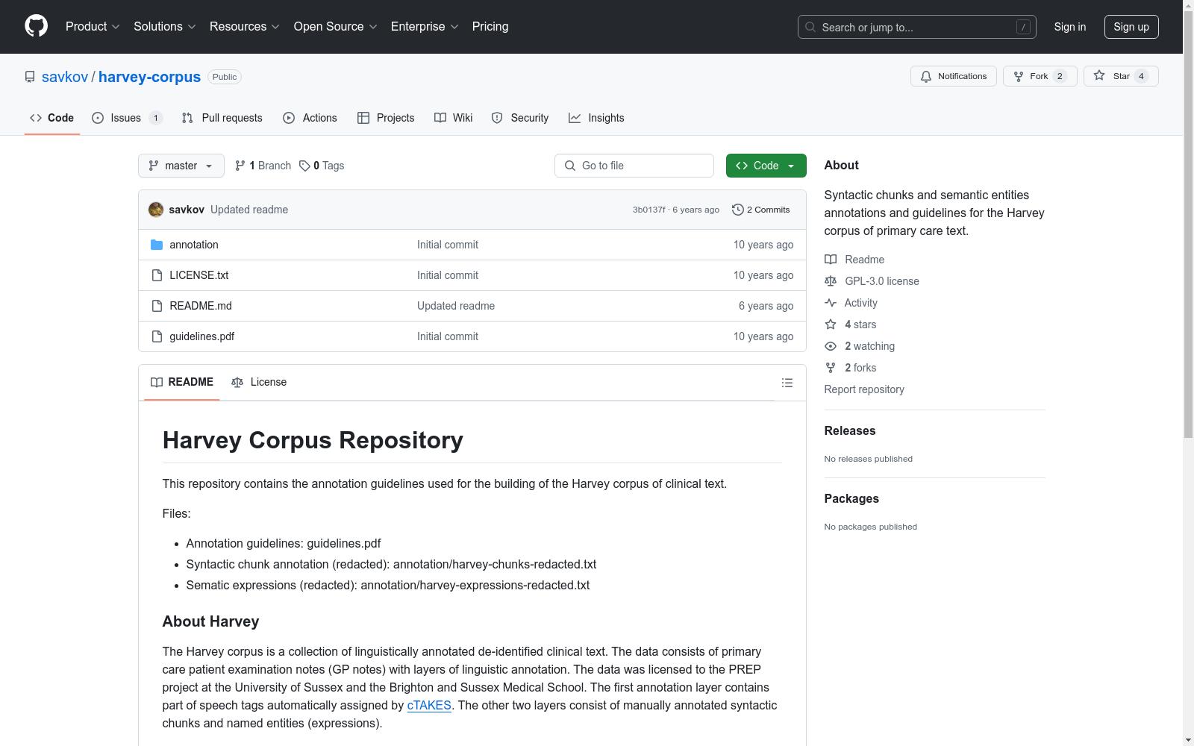Click the branch icon beside 1 Branch
The width and height of the screenshot is (1194, 746).
click(240, 166)
